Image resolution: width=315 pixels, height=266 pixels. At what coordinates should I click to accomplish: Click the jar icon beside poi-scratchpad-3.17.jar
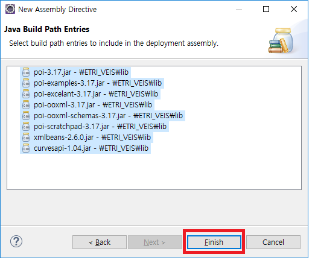26,127
